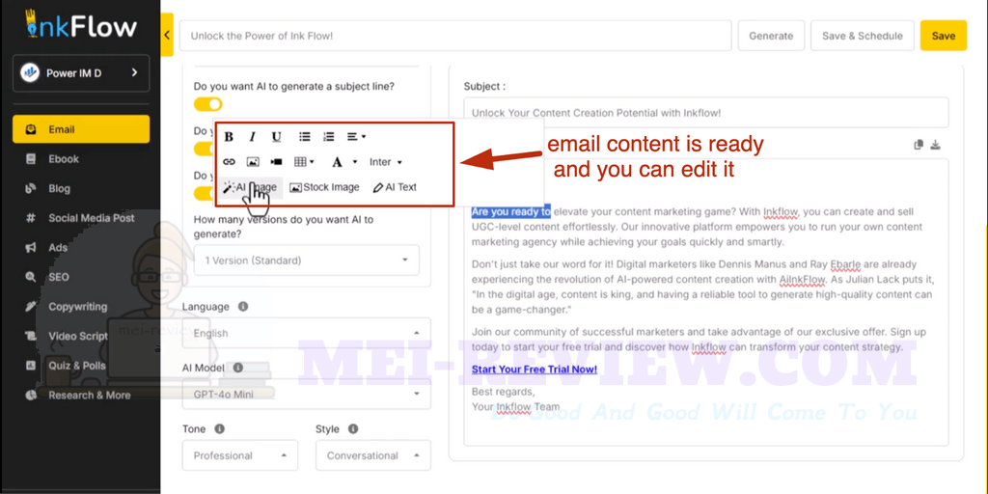Expand the GPT-4o Mini model dropdown
988x494 pixels.
click(306, 394)
